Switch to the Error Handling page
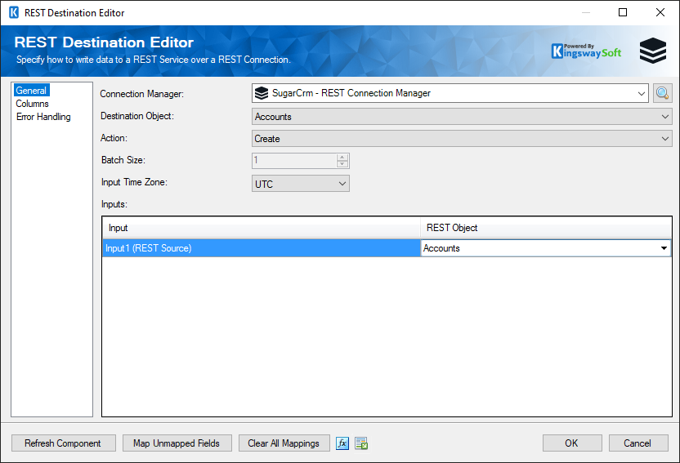Image resolution: width=680 pixels, height=463 pixels. click(43, 117)
